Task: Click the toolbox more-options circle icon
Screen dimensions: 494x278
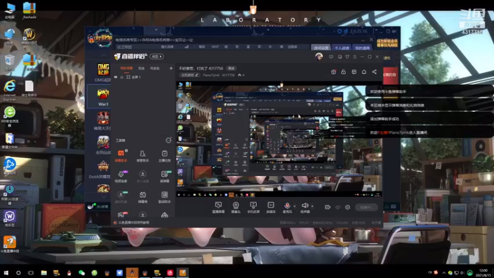Action: pyautogui.click(x=169, y=140)
